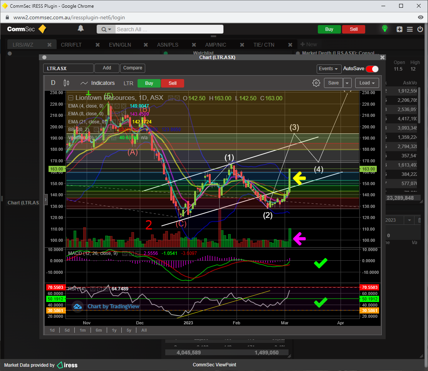The height and width of the screenshot is (371, 428).
Task: Remove the EMA (8) indicator
Action: pyautogui.click(x=123, y=114)
